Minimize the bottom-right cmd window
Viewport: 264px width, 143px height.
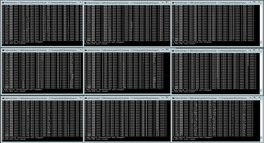(x=251, y=97)
